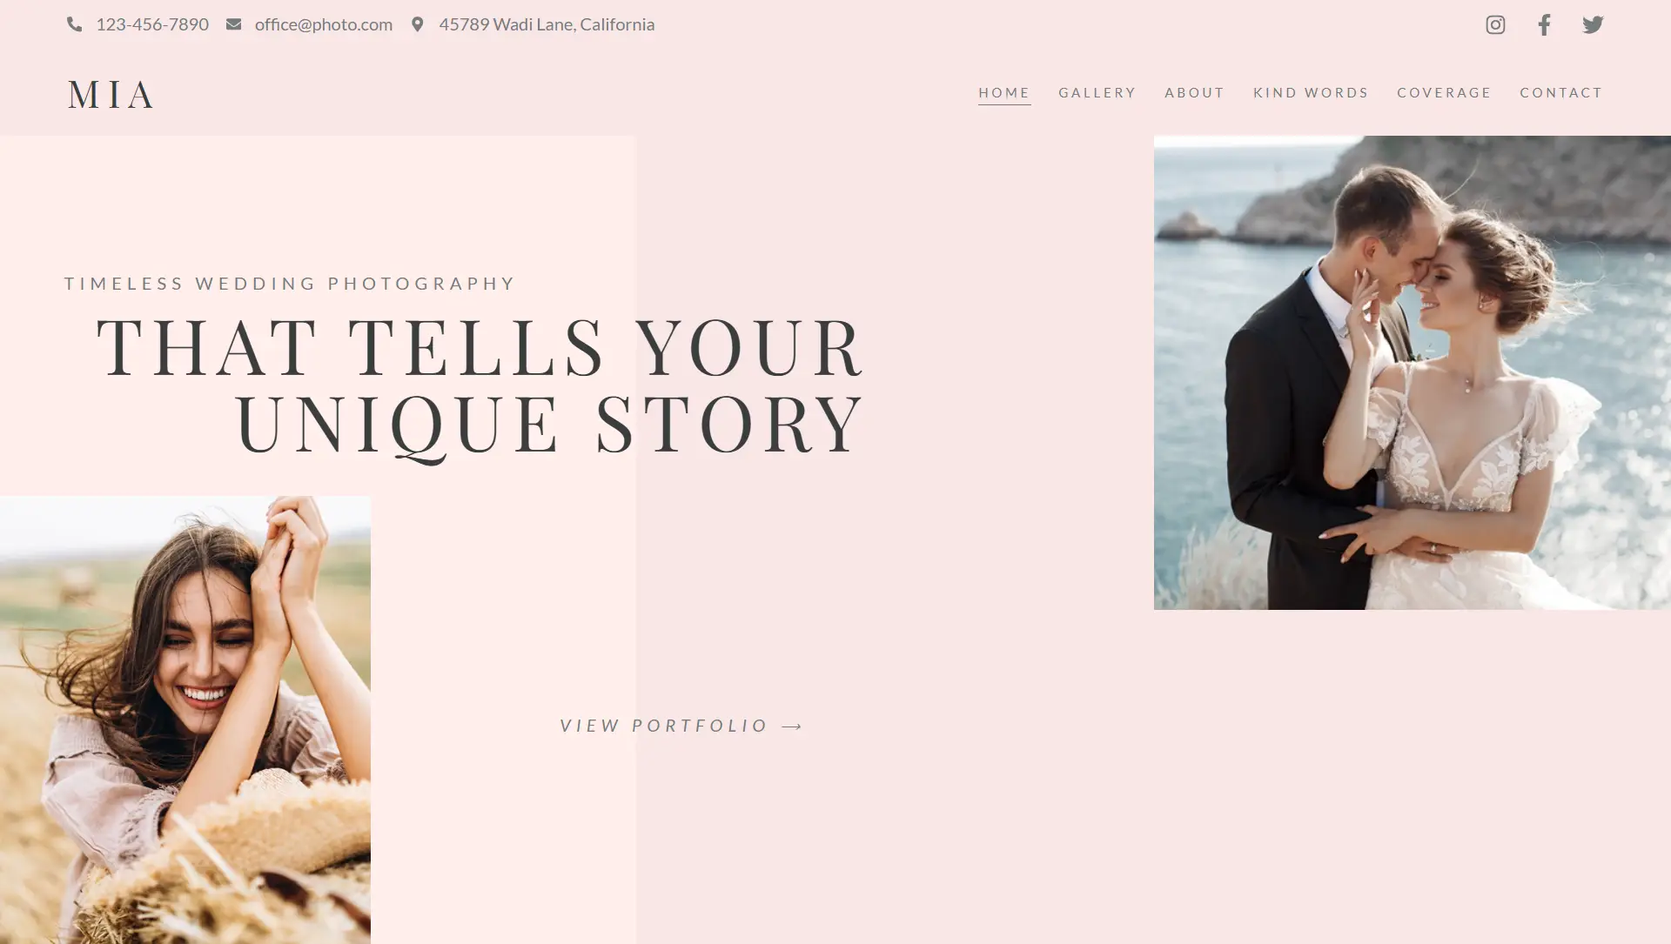Click the arrow beside View Portfolio
Image resolution: width=1671 pixels, height=944 pixels.
point(792,726)
